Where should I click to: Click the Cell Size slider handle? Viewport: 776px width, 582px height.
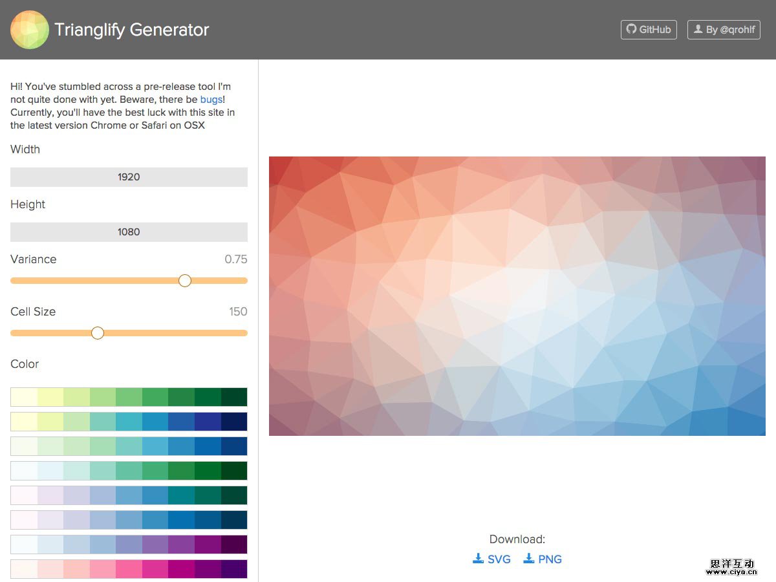point(98,333)
